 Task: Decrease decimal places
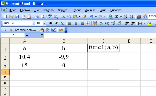pos(119,23)
